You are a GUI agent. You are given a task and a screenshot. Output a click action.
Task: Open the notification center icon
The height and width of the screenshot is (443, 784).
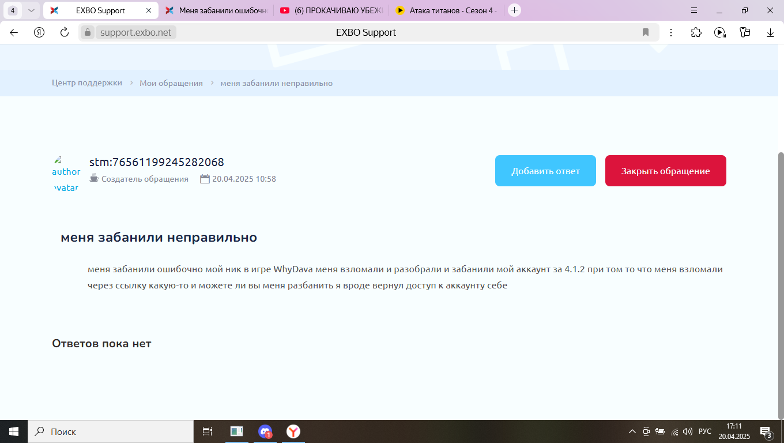click(x=767, y=431)
